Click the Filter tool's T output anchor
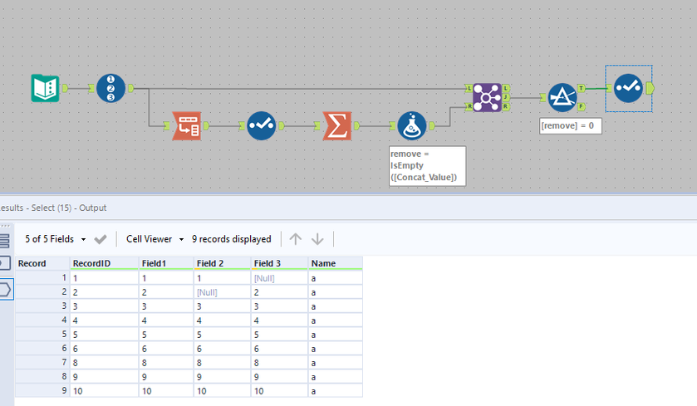The height and width of the screenshot is (406, 697). coord(581,88)
